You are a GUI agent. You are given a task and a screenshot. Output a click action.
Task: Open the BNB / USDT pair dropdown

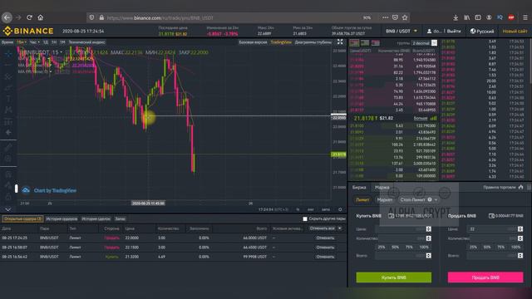401,32
